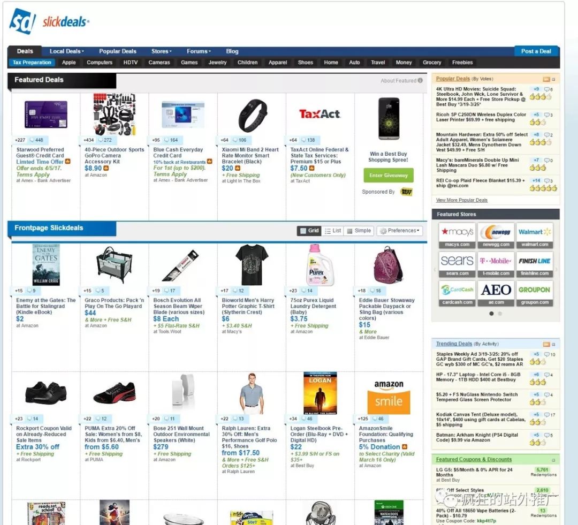Viewport: 578px width, 525px height.
Task: Open T-Mobile featured store tile
Action: pos(496,264)
